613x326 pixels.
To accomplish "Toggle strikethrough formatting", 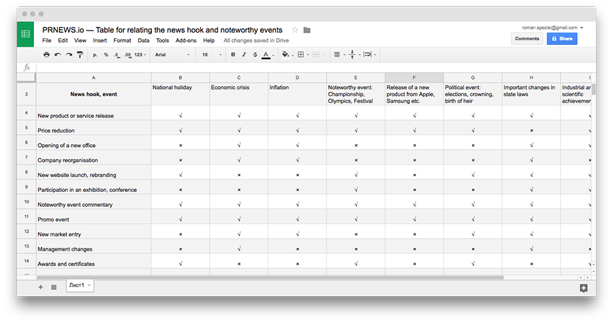I will pos(255,54).
